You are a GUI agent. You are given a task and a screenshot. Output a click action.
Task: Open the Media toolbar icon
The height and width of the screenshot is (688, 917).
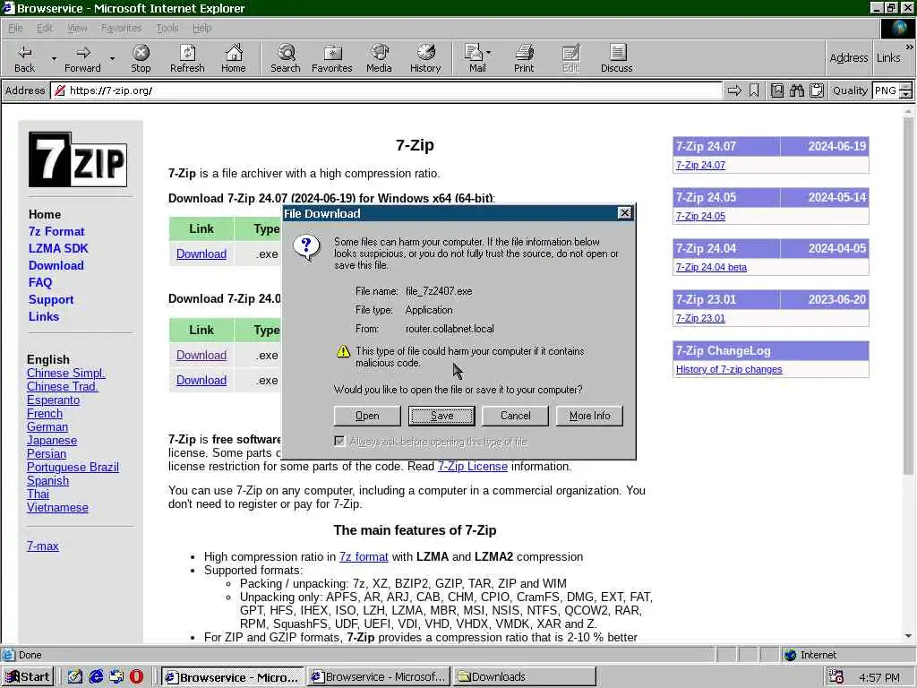pyautogui.click(x=379, y=53)
